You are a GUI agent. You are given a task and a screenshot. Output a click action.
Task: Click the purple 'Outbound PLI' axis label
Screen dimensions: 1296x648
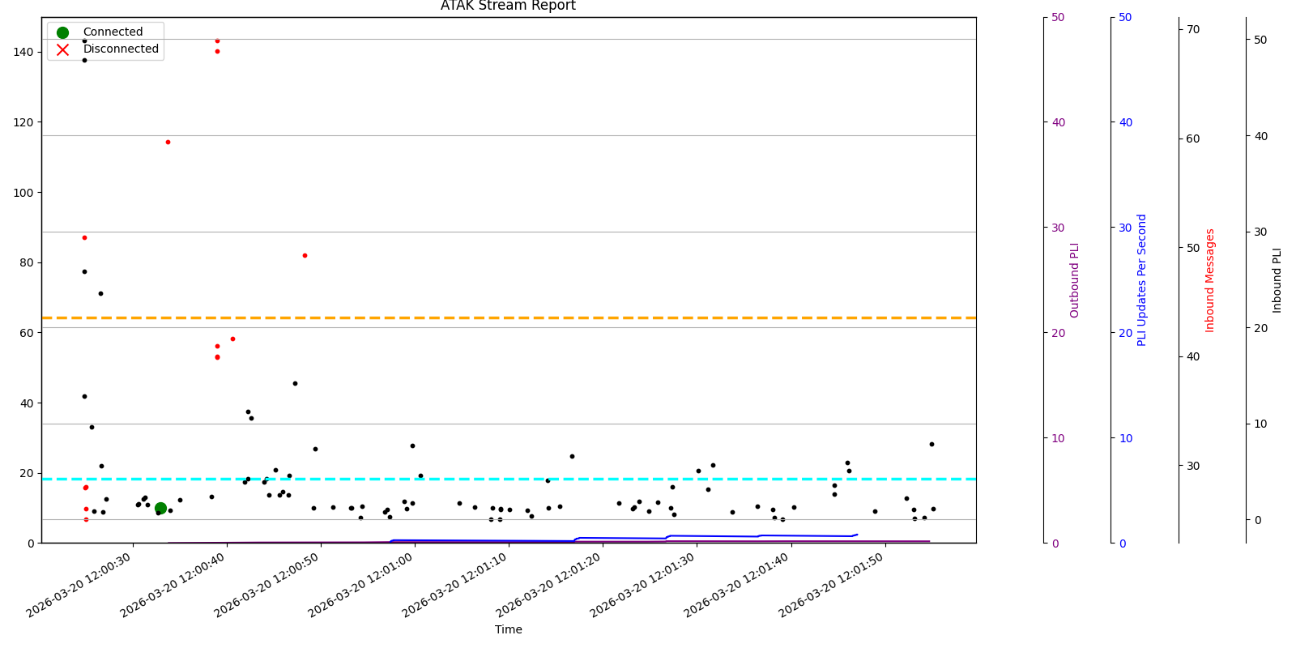point(1075,279)
